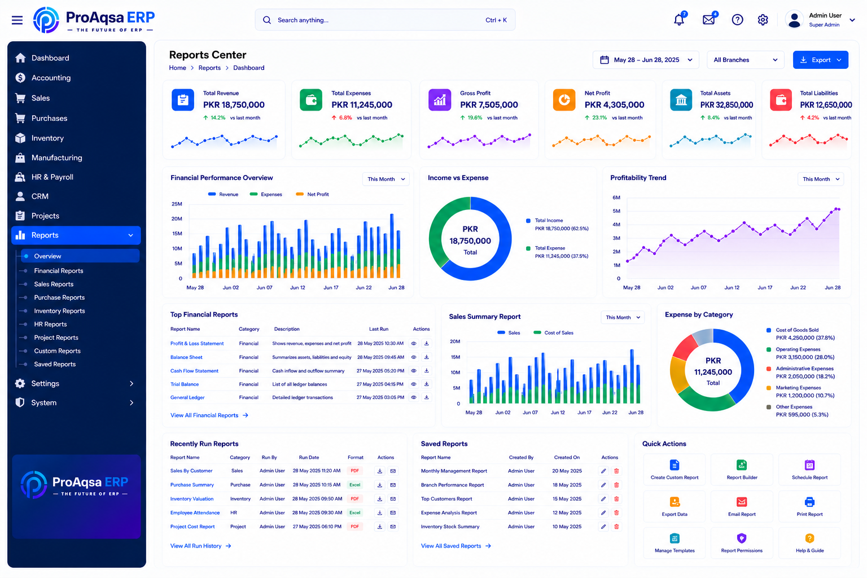Download the Sales By Customer report

(380, 471)
